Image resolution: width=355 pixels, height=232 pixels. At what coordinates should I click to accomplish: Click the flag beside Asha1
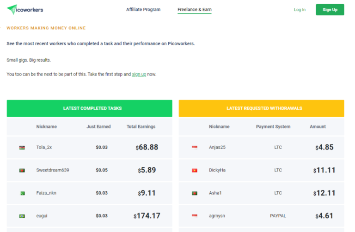(195, 193)
